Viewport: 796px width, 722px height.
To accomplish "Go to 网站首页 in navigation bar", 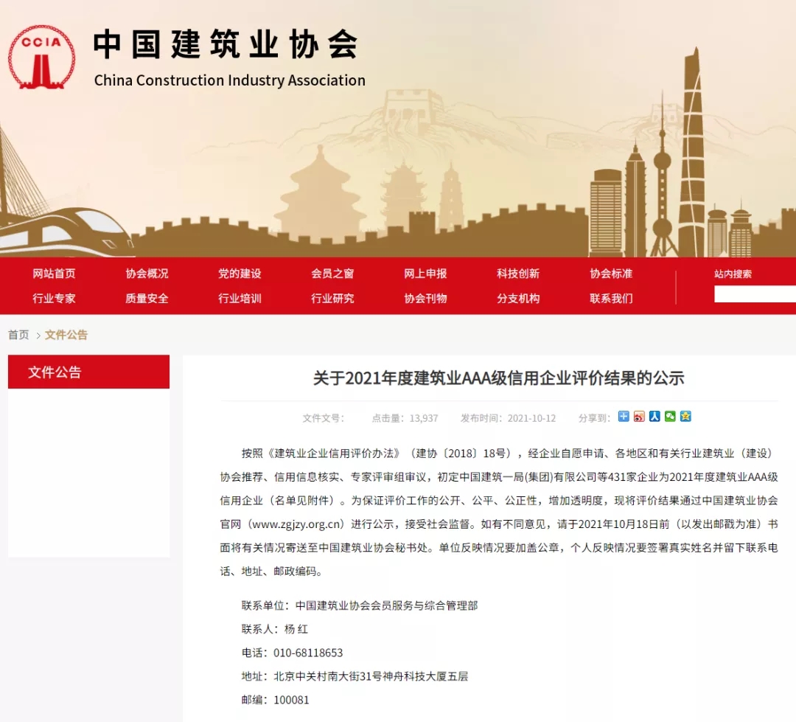I will [x=54, y=274].
